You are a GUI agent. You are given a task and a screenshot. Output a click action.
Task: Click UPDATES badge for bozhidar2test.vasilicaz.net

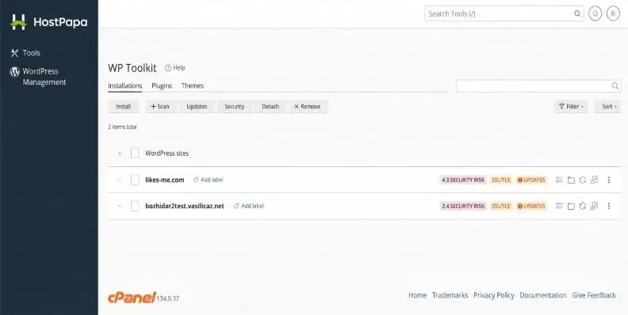point(531,207)
